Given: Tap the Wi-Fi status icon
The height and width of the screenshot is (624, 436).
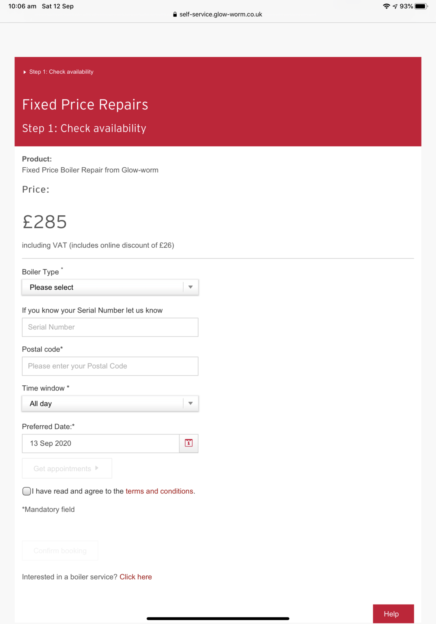Looking at the screenshot, I should [x=386, y=6].
